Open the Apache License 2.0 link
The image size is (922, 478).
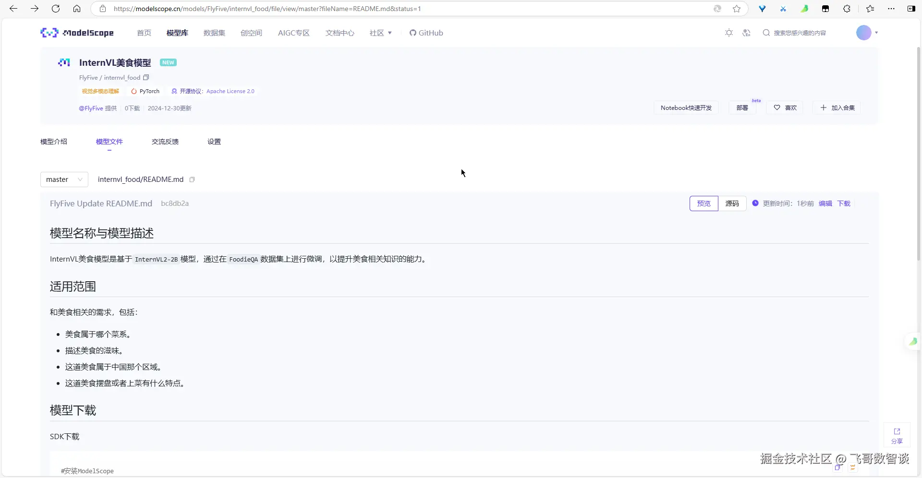[x=230, y=91]
